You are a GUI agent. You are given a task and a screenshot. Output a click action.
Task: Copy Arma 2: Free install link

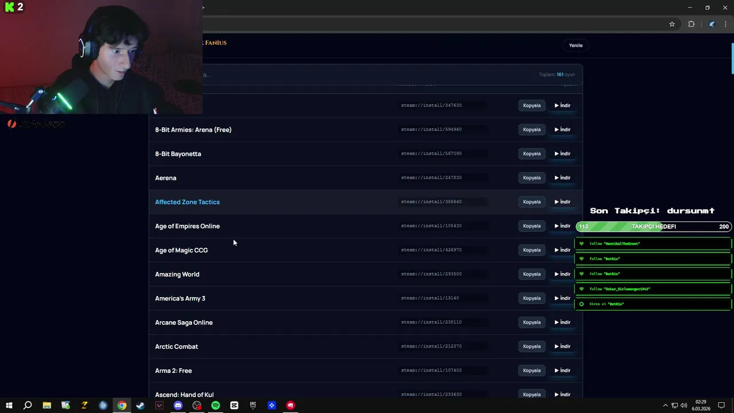click(x=532, y=371)
